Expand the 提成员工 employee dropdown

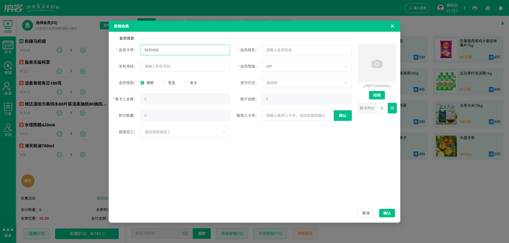tap(185, 132)
